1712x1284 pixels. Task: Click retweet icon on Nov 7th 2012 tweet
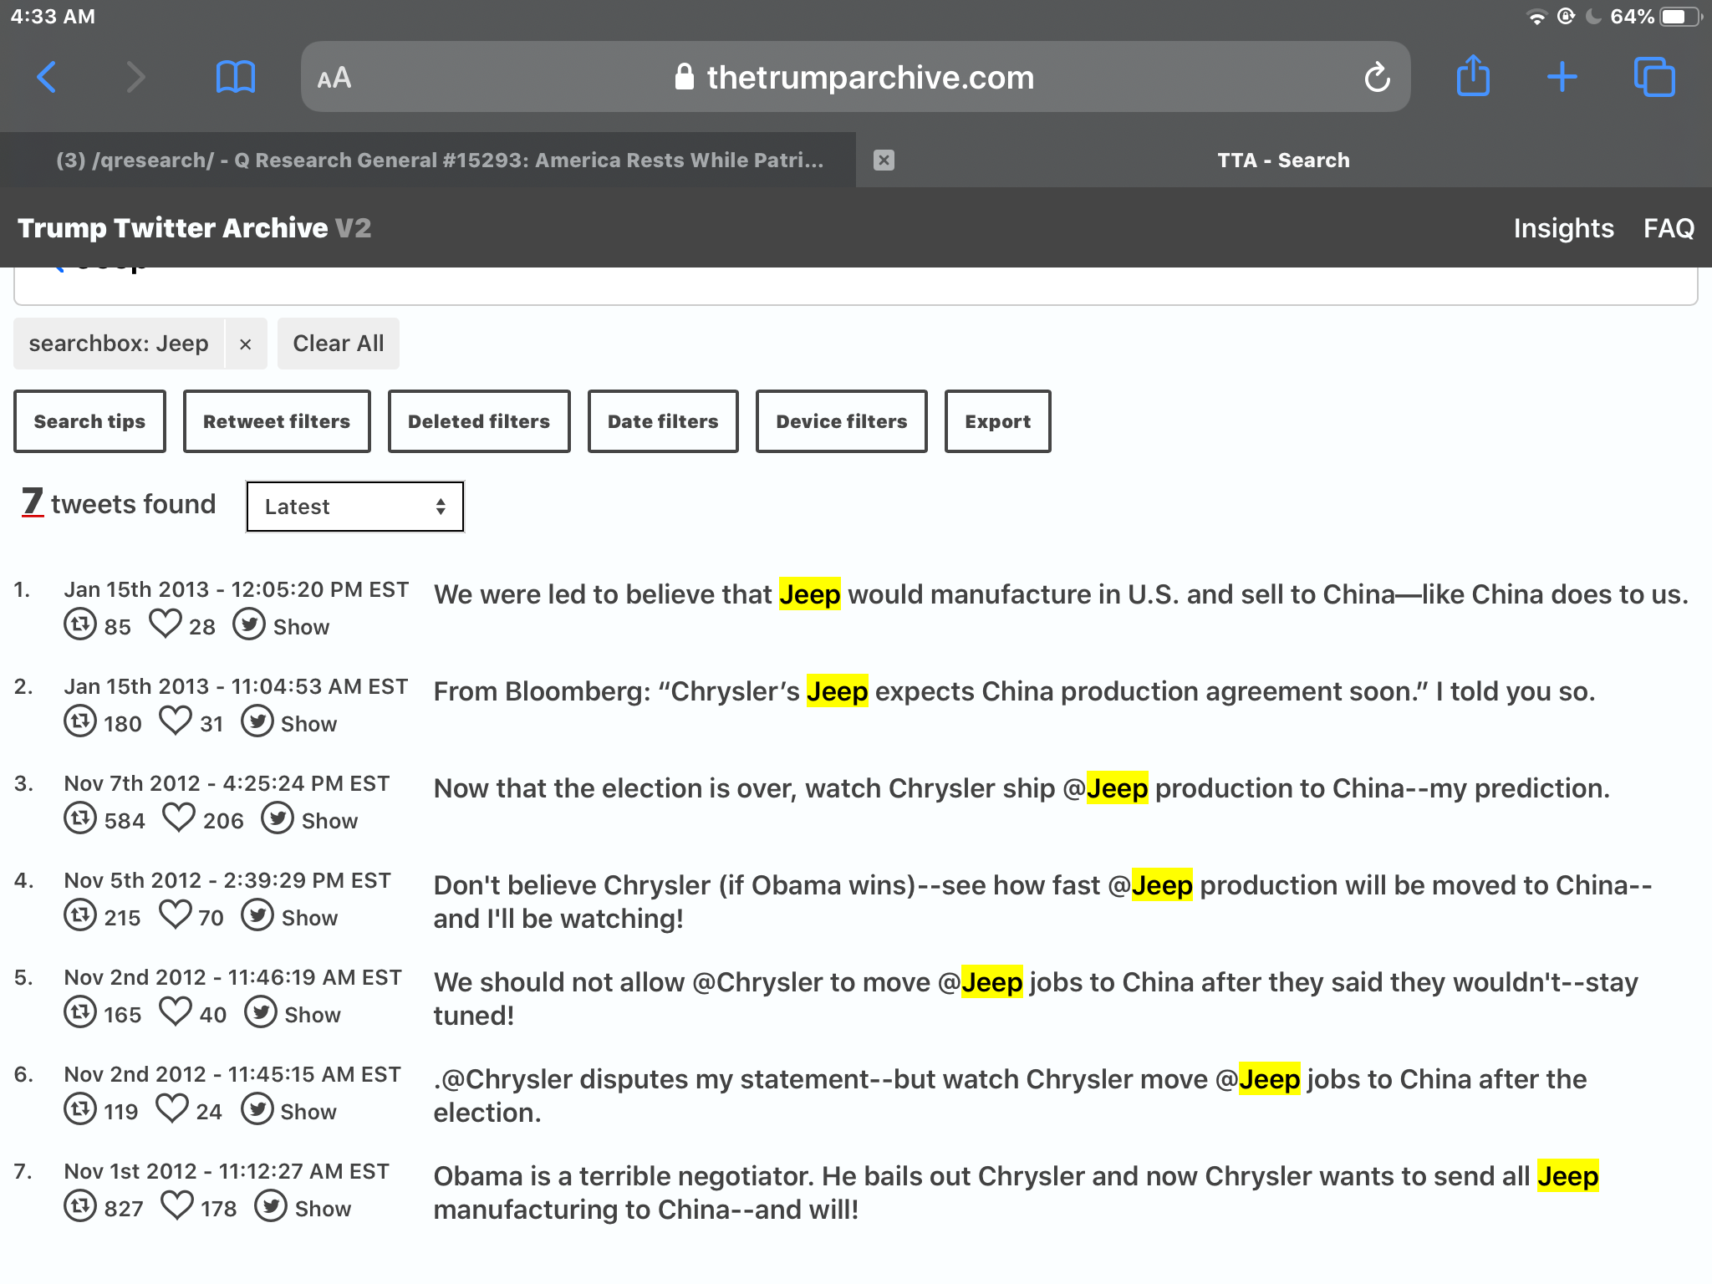[x=80, y=818]
